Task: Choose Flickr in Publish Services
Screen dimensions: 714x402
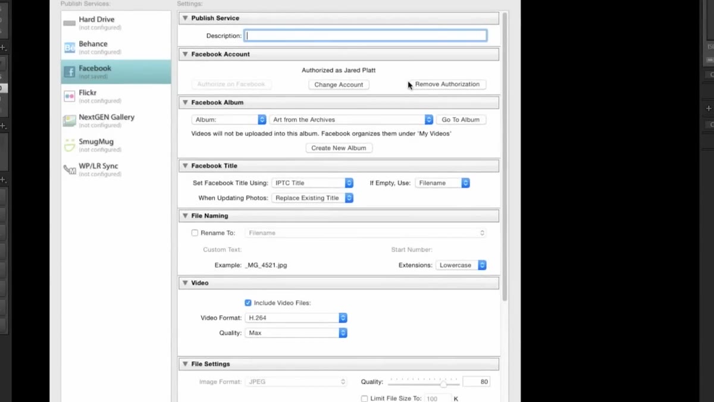Action: (x=116, y=96)
